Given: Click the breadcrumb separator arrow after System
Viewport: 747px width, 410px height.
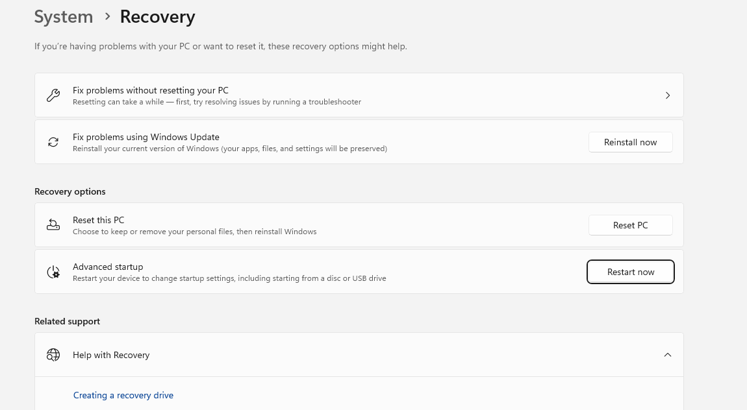Looking at the screenshot, I should tap(107, 17).
